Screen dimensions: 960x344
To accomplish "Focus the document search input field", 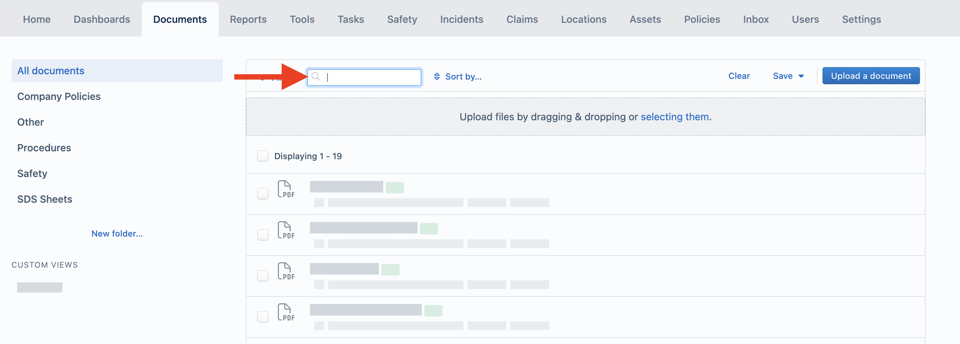I will [364, 77].
